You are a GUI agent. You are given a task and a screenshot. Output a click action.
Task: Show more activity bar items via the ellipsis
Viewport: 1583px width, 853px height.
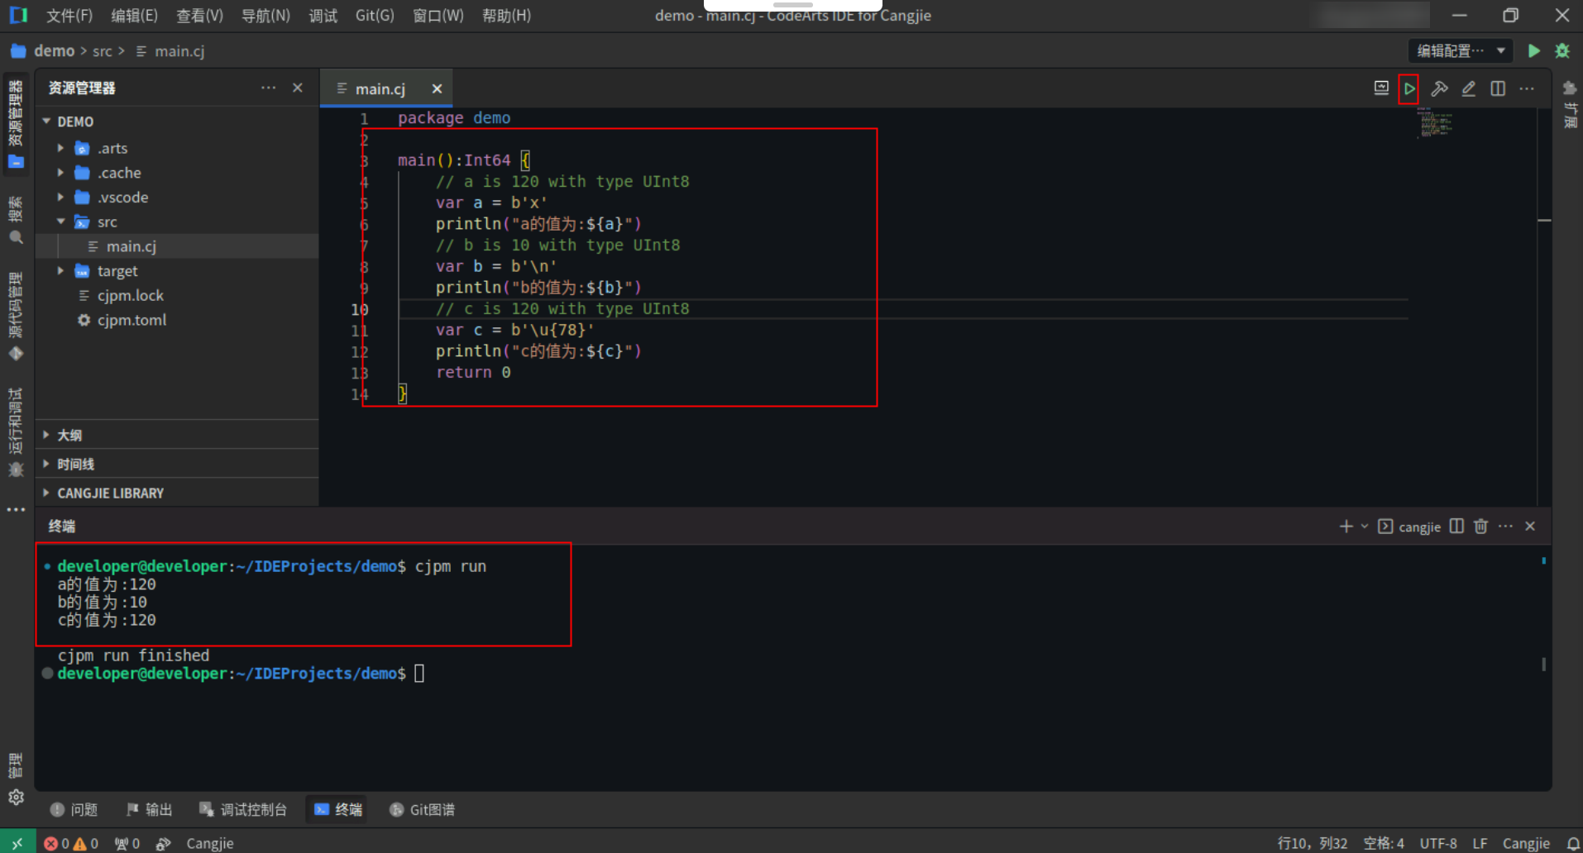click(16, 510)
